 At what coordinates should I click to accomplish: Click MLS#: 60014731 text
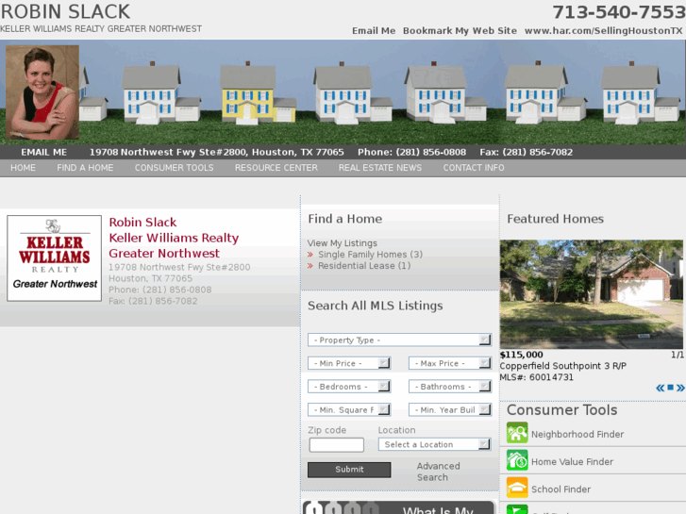pyautogui.click(x=536, y=377)
